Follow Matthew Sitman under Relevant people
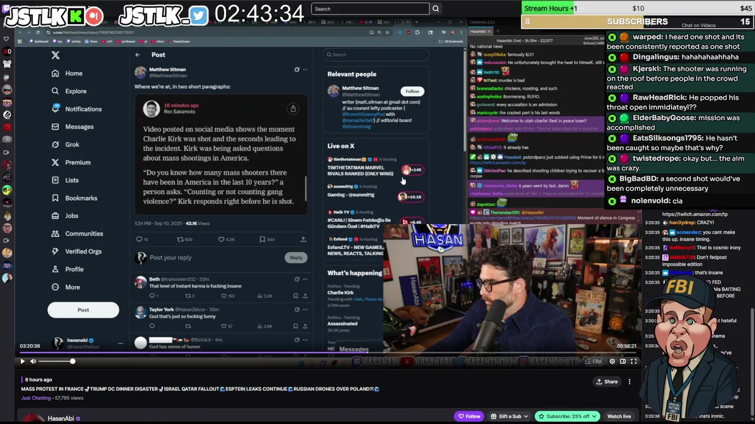This screenshot has height=424, width=755. [x=412, y=91]
